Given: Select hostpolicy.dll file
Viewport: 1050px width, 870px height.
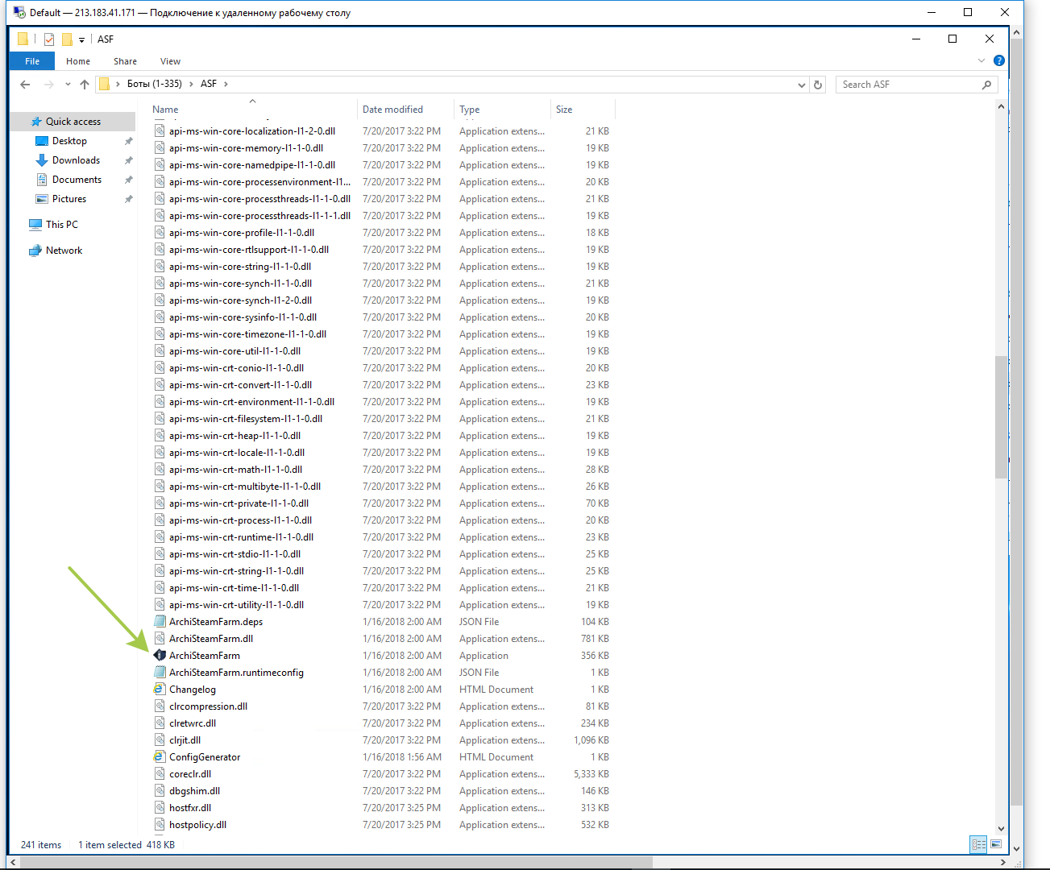Looking at the screenshot, I should point(197,825).
